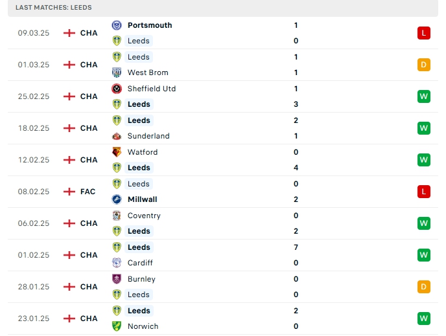Click the Last Matches: Leeds header
446x336 pixels.
click(x=53, y=7)
